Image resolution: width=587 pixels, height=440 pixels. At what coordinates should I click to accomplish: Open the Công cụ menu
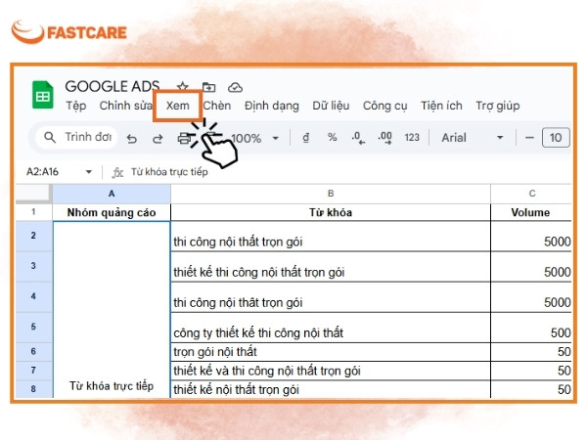pyautogui.click(x=384, y=106)
